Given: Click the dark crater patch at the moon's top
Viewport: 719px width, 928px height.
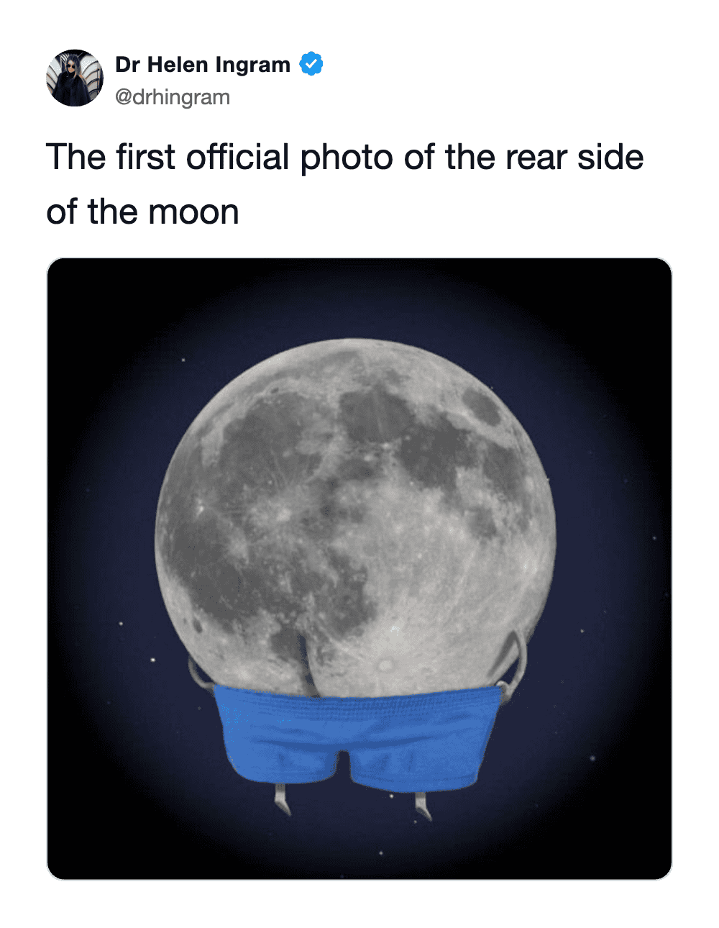Looking at the screenshot, I should [x=374, y=410].
